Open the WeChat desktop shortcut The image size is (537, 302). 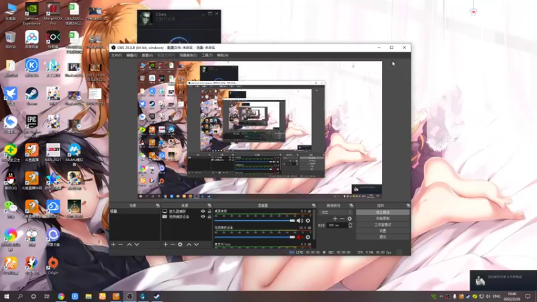(x=10, y=209)
